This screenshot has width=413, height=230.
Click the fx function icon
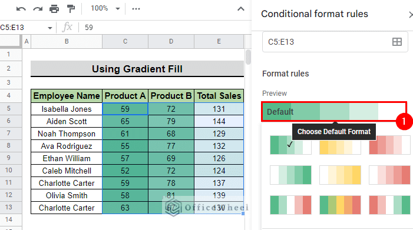pos(67,27)
